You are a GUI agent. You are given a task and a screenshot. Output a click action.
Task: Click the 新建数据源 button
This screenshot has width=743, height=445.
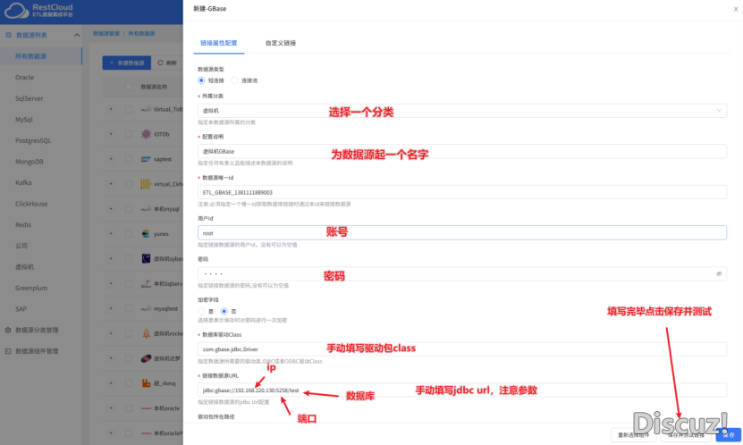[127, 63]
